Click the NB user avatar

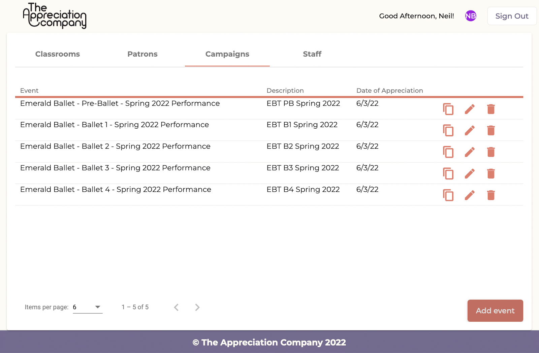tap(471, 16)
